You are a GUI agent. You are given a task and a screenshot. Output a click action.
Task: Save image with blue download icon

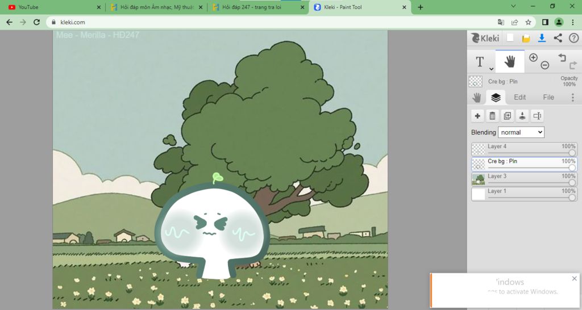[542, 38]
